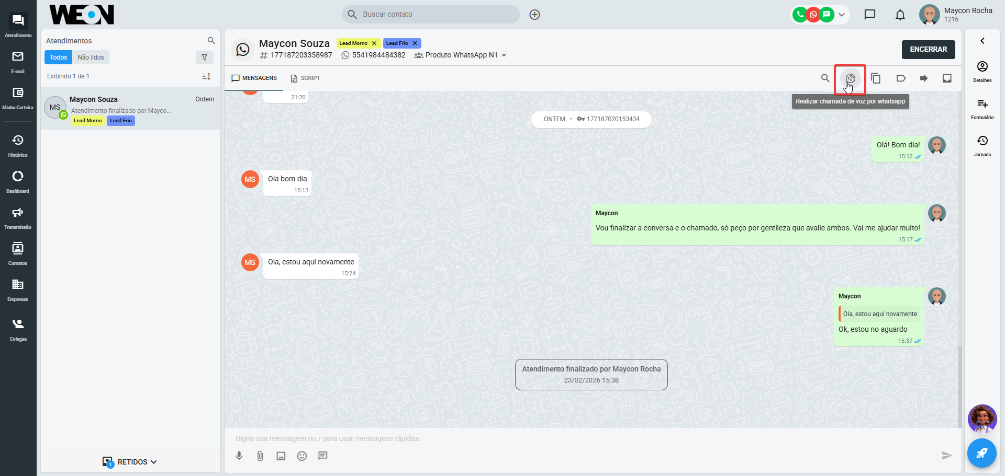The image size is (1005, 476).
Task: Open notifications bell
Action: coord(900,15)
